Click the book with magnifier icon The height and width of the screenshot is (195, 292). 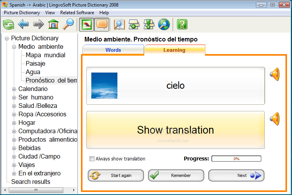click(119, 25)
